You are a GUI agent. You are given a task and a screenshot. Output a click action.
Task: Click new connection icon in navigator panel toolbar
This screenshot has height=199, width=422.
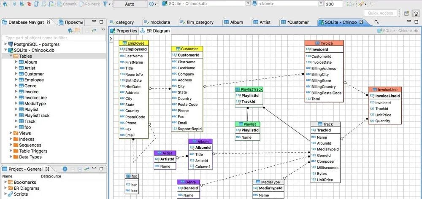point(70,30)
